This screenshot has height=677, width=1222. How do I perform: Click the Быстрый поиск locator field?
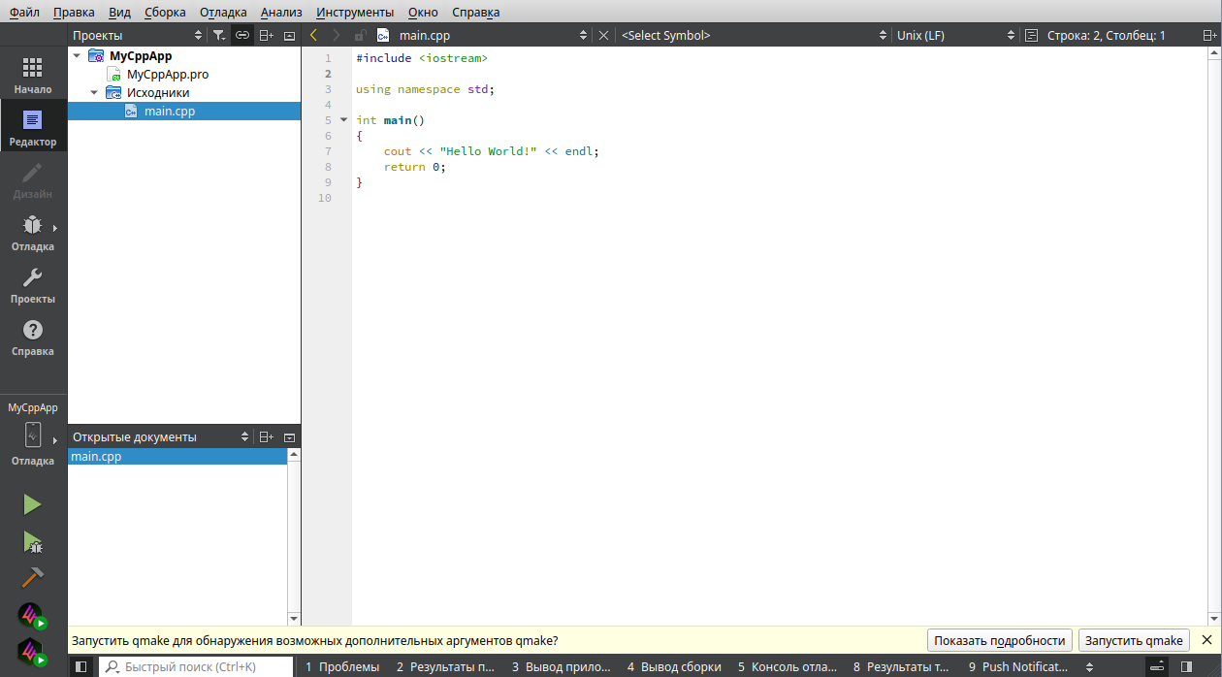(194, 666)
